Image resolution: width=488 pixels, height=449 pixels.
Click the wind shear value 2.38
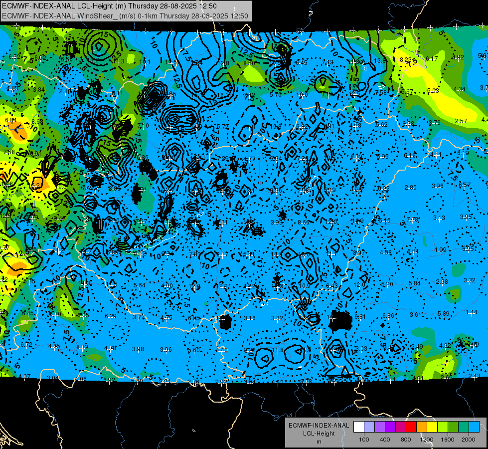[442, 282]
